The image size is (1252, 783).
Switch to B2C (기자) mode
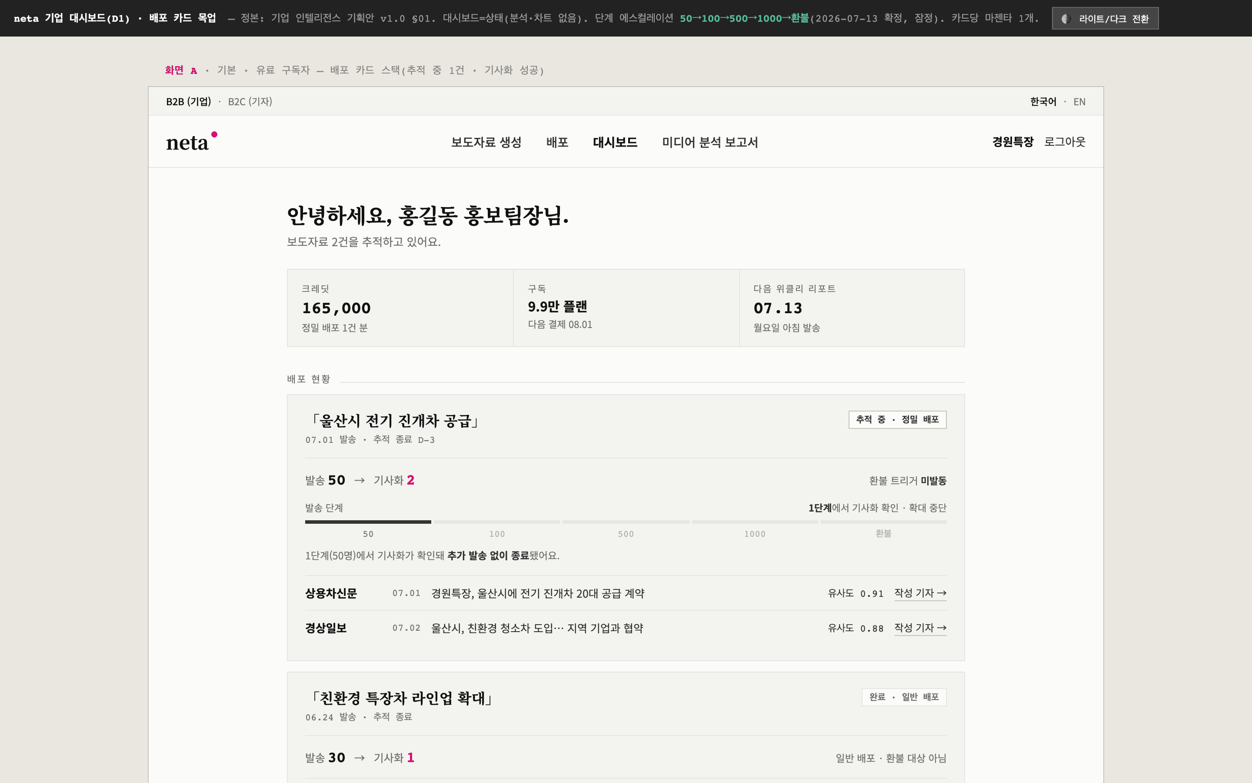tap(250, 101)
